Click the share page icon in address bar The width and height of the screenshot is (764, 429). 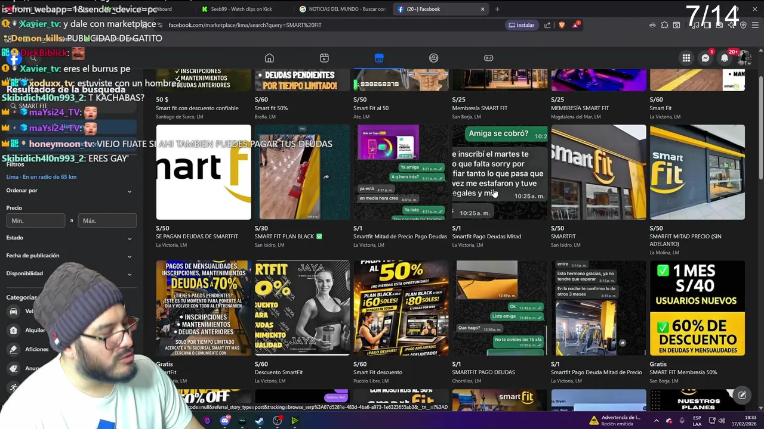pyautogui.click(x=547, y=25)
